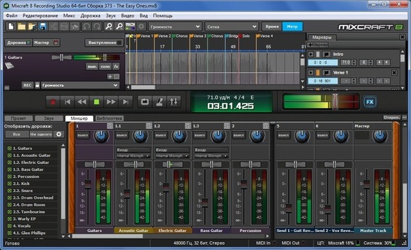
Task: Click the fx button on Guitars track
Action: [116, 67]
